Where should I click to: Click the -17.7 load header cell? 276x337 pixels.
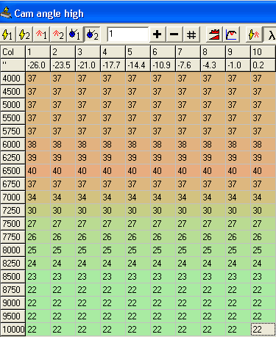coord(113,65)
